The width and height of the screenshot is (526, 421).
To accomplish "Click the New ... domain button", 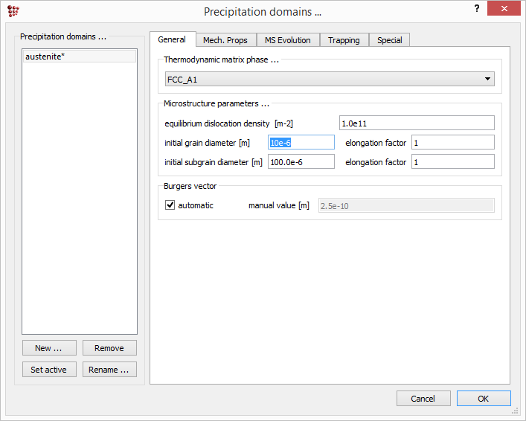I will pyautogui.click(x=49, y=348).
